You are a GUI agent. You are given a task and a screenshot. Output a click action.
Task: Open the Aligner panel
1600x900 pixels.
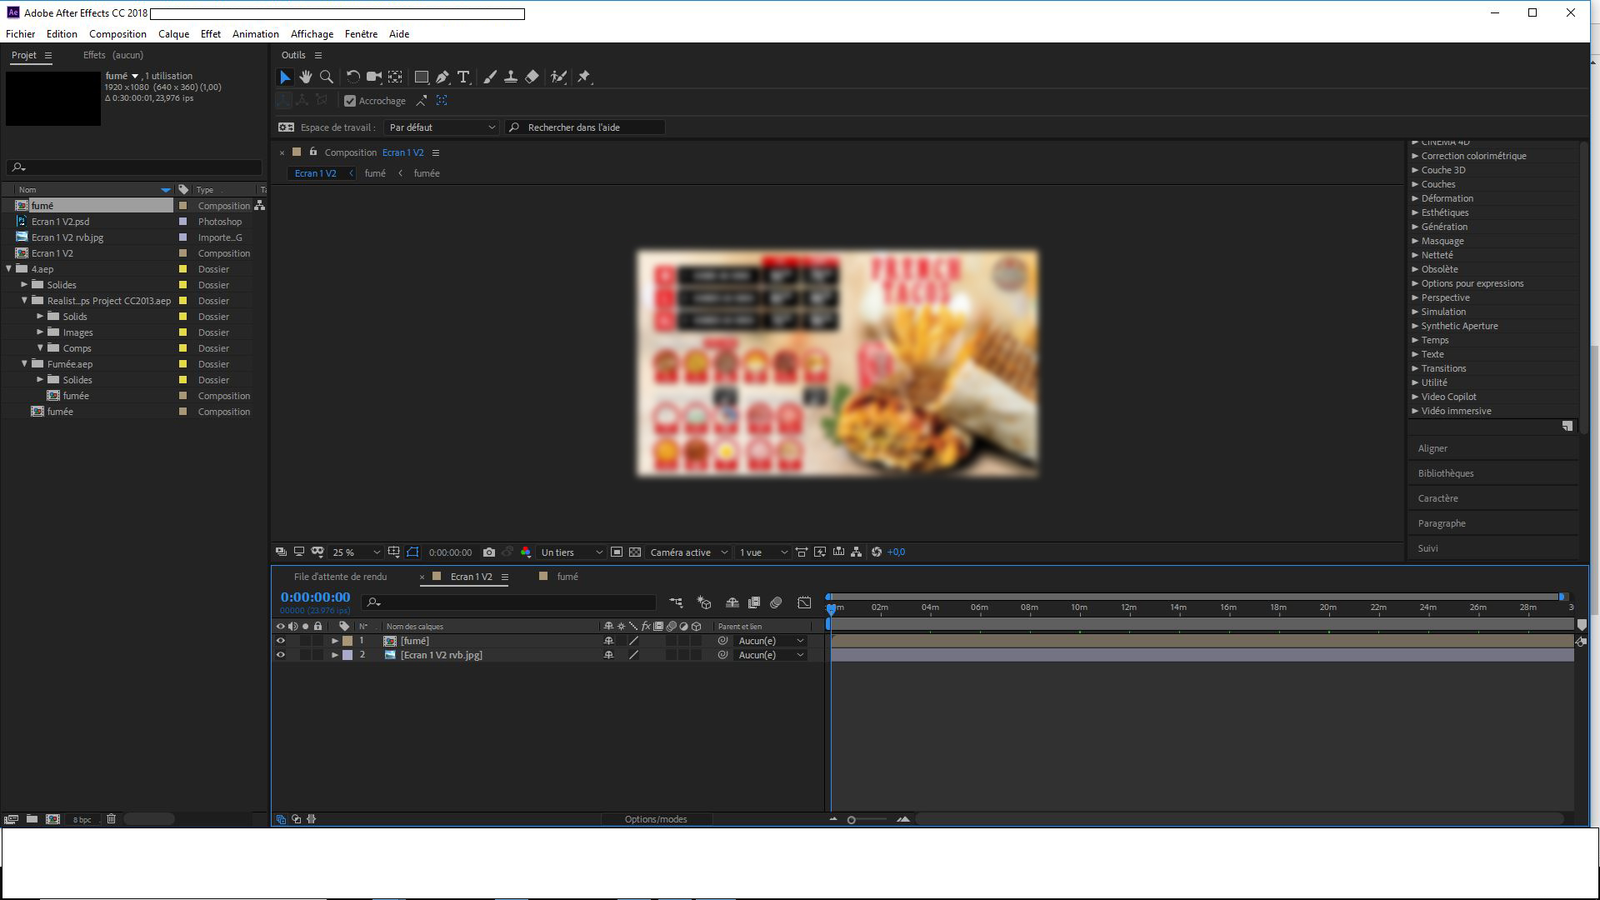tap(1432, 448)
